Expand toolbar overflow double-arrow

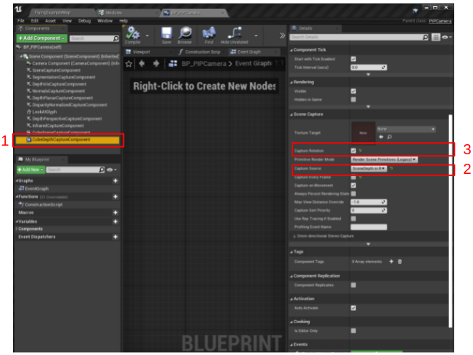282,35
